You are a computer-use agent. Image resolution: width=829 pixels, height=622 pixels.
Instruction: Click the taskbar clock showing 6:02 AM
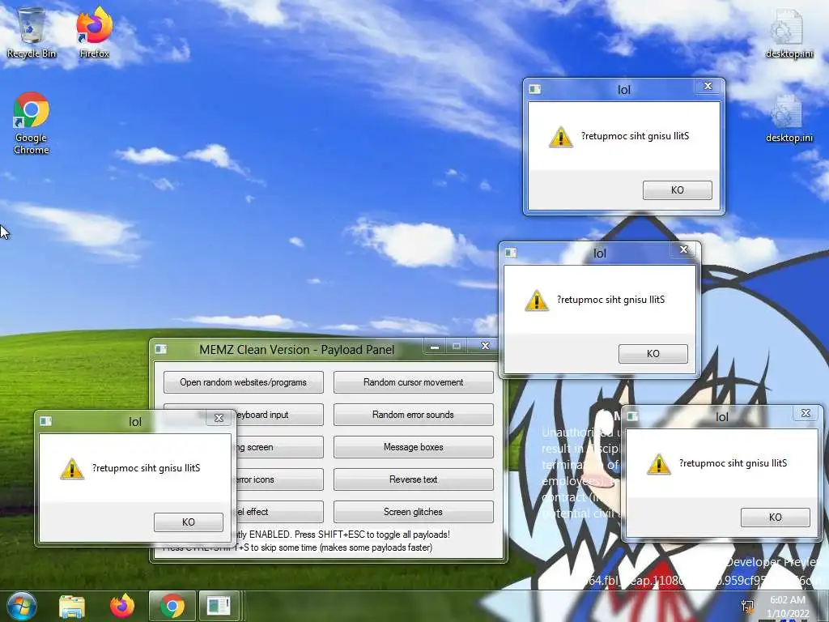coord(788,607)
